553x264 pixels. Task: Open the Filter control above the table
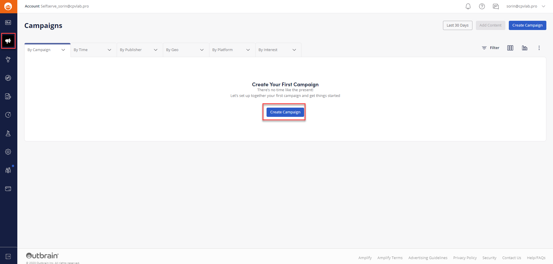pos(491,48)
